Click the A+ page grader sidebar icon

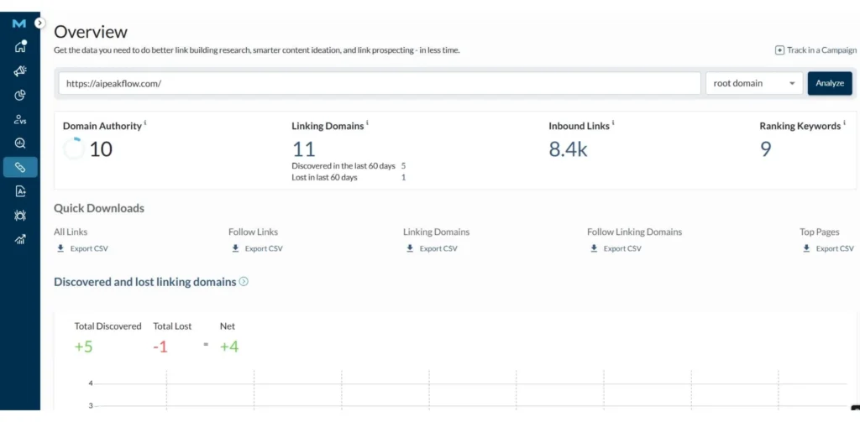tap(20, 191)
